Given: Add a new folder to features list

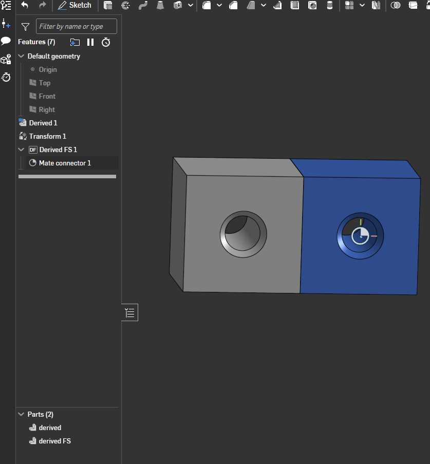Looking at the screenshot, I should 75,42.
